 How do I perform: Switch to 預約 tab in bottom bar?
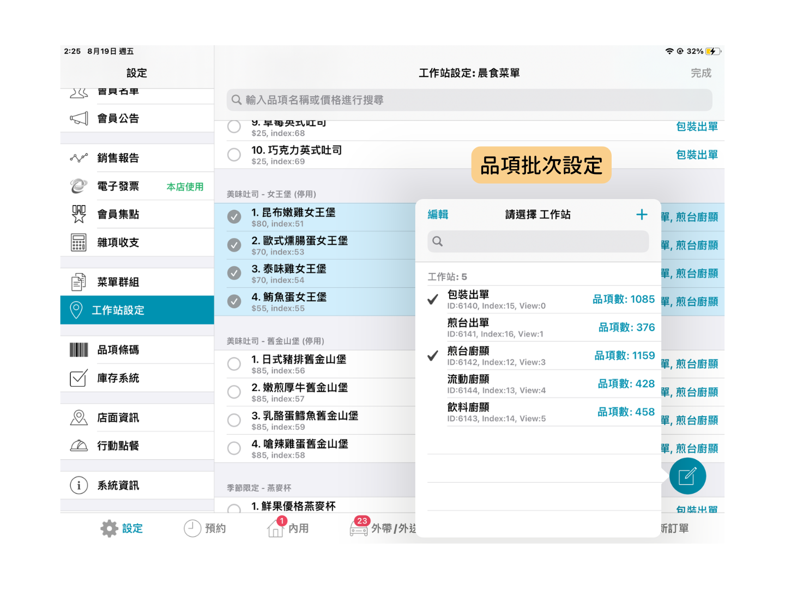pos(205,528)
